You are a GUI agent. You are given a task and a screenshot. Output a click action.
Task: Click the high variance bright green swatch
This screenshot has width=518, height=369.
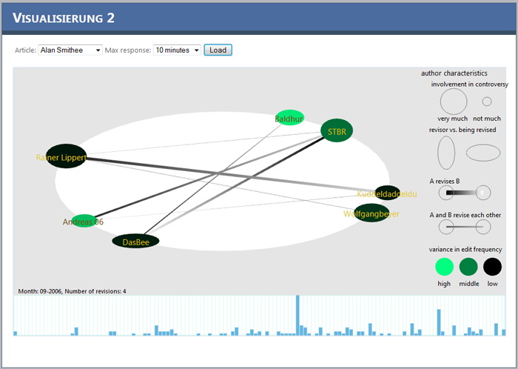point(444,267)
